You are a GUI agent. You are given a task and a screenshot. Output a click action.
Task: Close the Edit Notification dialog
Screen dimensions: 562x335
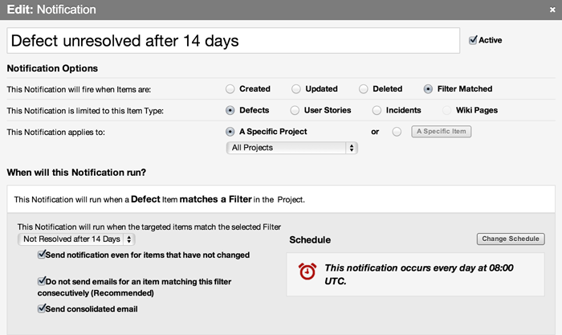click(552, 10)
